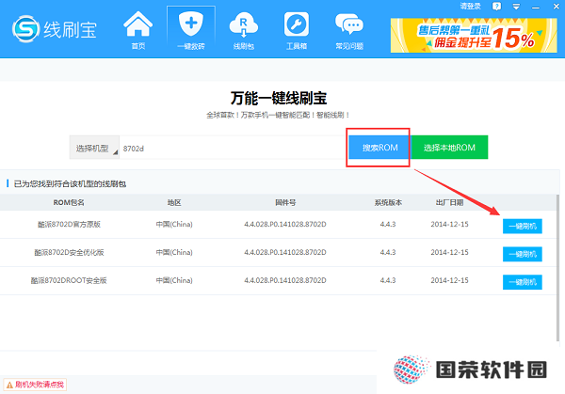This screenshot has height=394, width=565.
Task: Open the 15% commission promo banner
Action: coord(474,35)
